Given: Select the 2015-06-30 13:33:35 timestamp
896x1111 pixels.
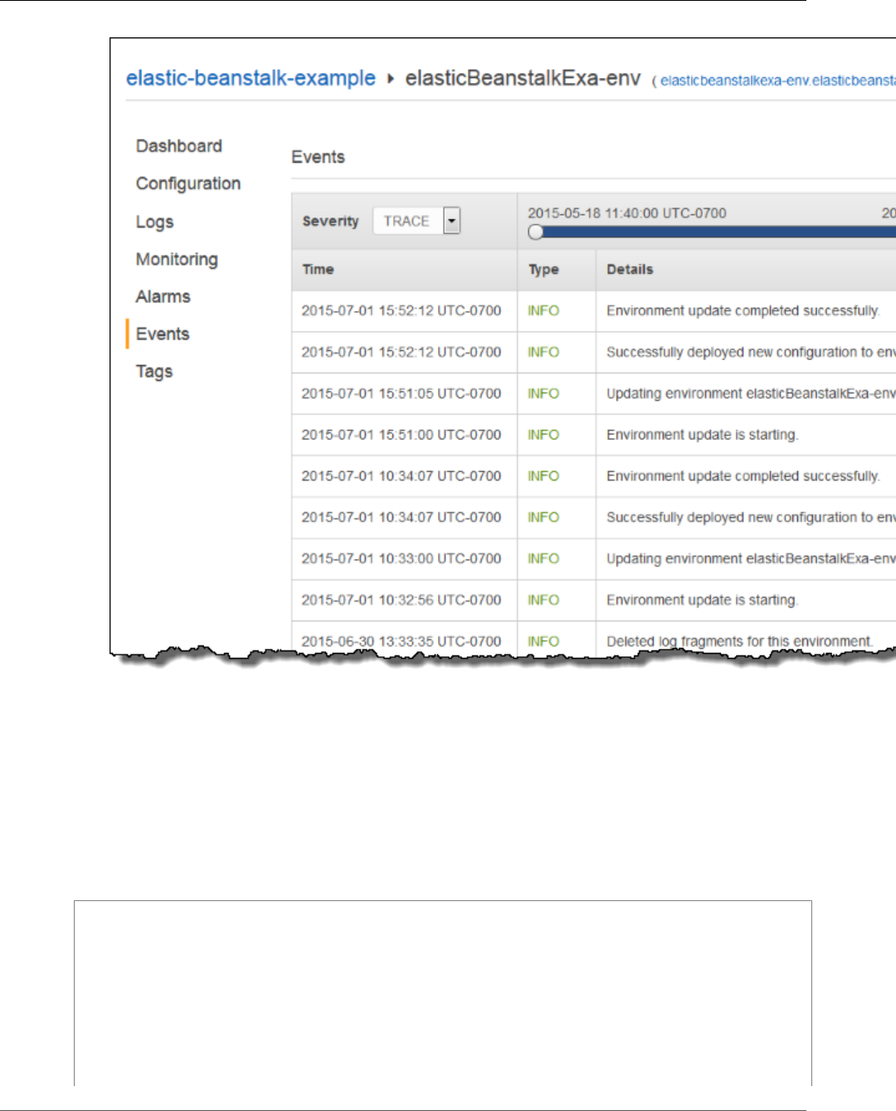Looking at the screenshot, I should pos(402,641).
